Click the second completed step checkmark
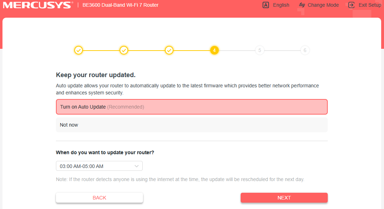384x209 pixels. tap(124, 50)
